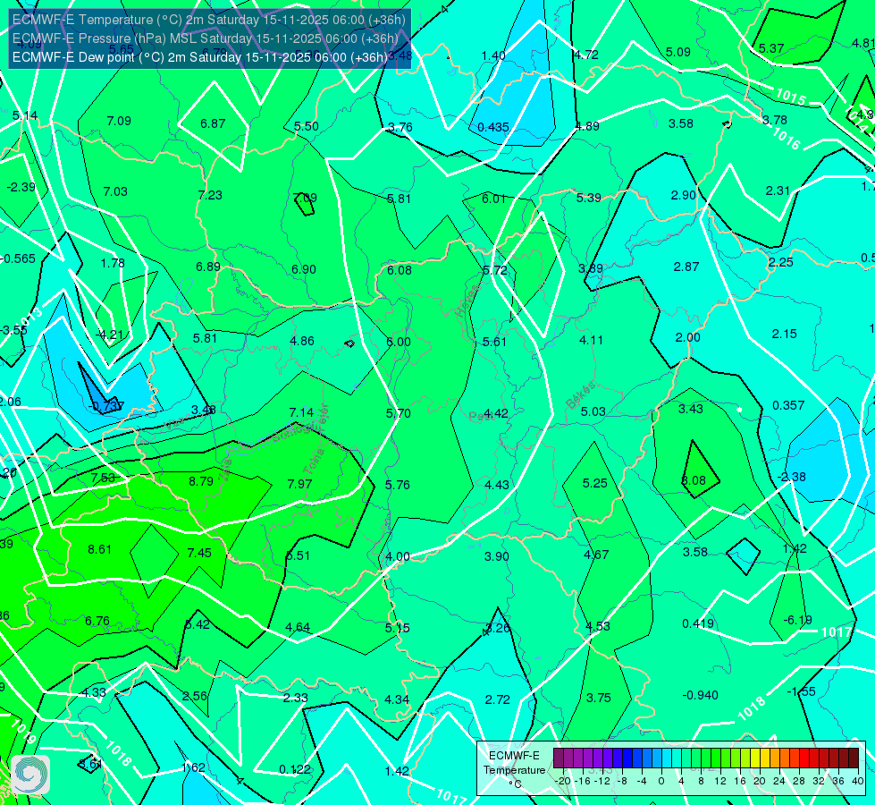The height and width of the screenshot is (805, 875).
Task: Click the legend tick label 12
Action: 720,781
